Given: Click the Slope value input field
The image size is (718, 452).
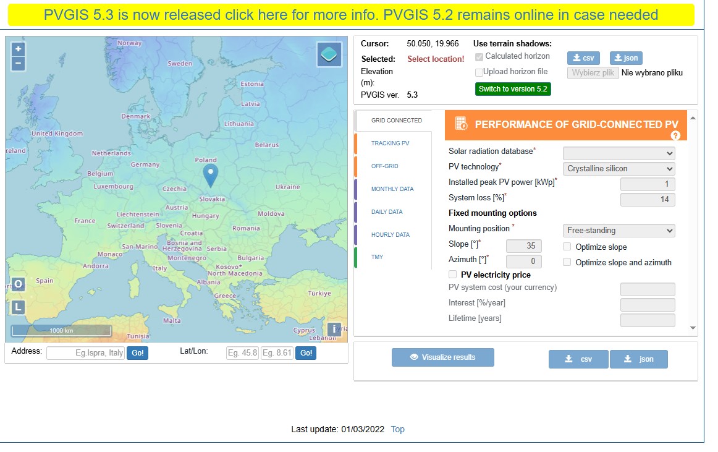Looking at the screenshot, I should pyautogui.click(x=523, y=246).
